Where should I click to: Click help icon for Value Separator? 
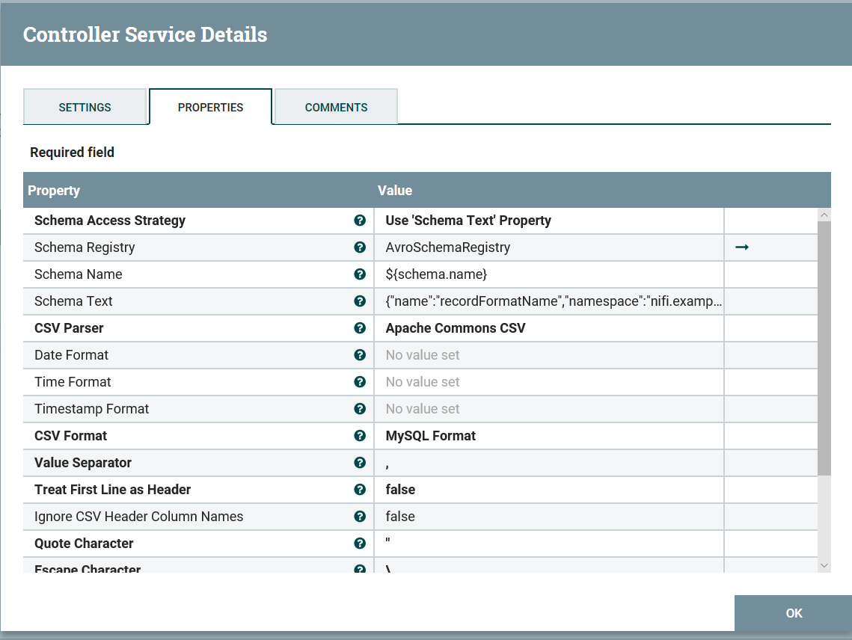pos(360,463)
